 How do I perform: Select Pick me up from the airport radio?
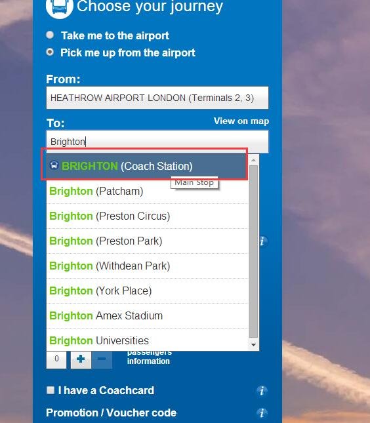(50, 52)
